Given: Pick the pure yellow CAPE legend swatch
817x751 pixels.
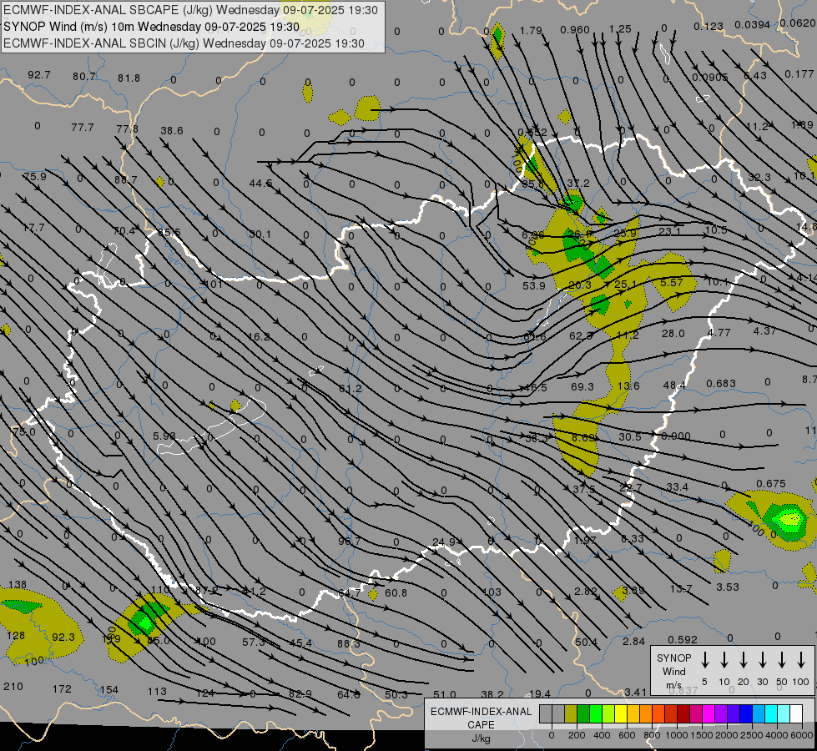Looking at the screenshot, I should (x=621, y=714).
